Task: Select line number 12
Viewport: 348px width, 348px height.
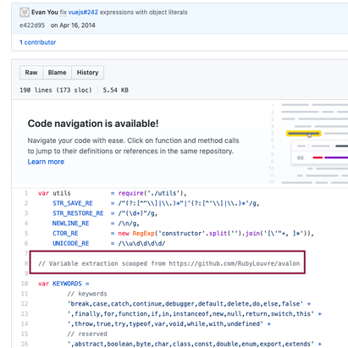Action: (x=25, y=304)
